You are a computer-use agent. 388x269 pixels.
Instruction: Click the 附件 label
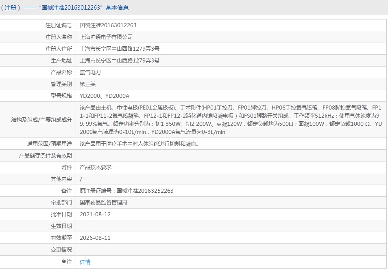click(x=67, y=167)
